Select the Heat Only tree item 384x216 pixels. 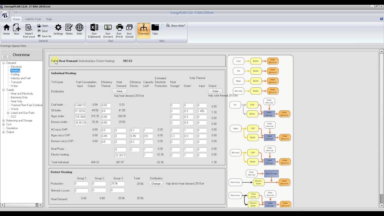(16, 101)
